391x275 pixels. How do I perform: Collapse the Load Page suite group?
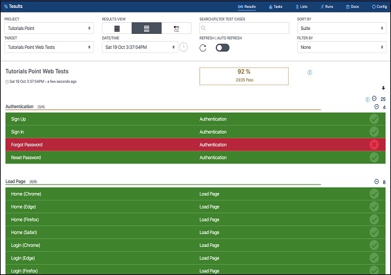coord(376,182)
